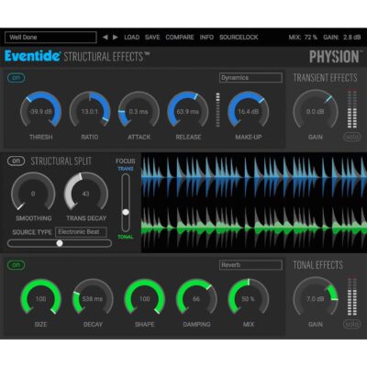The image size is (367, 367).
Task: Open the Electronic Beat source type dropdown
Action: [x=81, y=232]
